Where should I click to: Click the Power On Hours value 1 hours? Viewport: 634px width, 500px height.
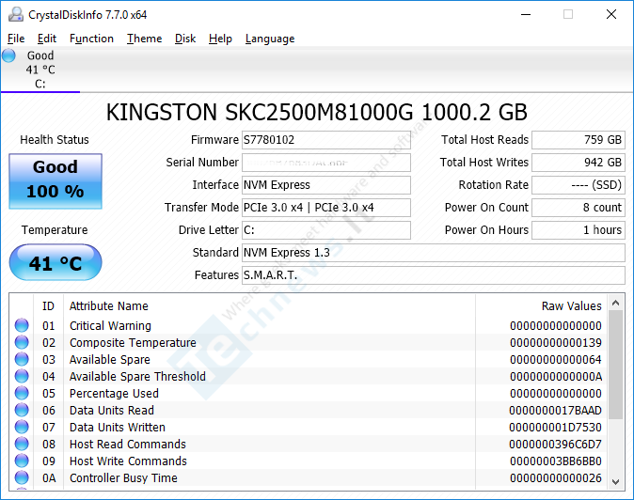pyautogui.click(x=579, y=230)
